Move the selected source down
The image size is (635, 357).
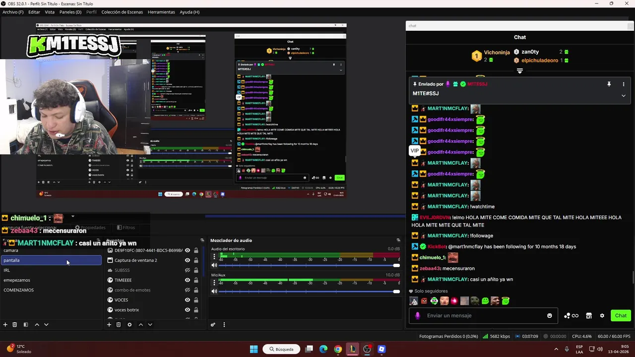click(x=150, y=325)
